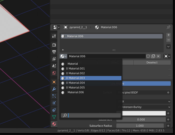Unlink Material.006 with the X icon

tap(158, 56)
